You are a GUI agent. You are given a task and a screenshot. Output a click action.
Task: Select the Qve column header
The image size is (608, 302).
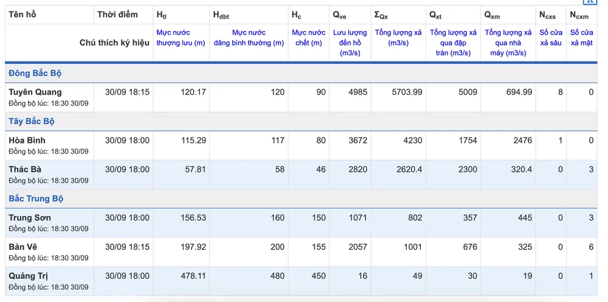[x=340, y=15]
